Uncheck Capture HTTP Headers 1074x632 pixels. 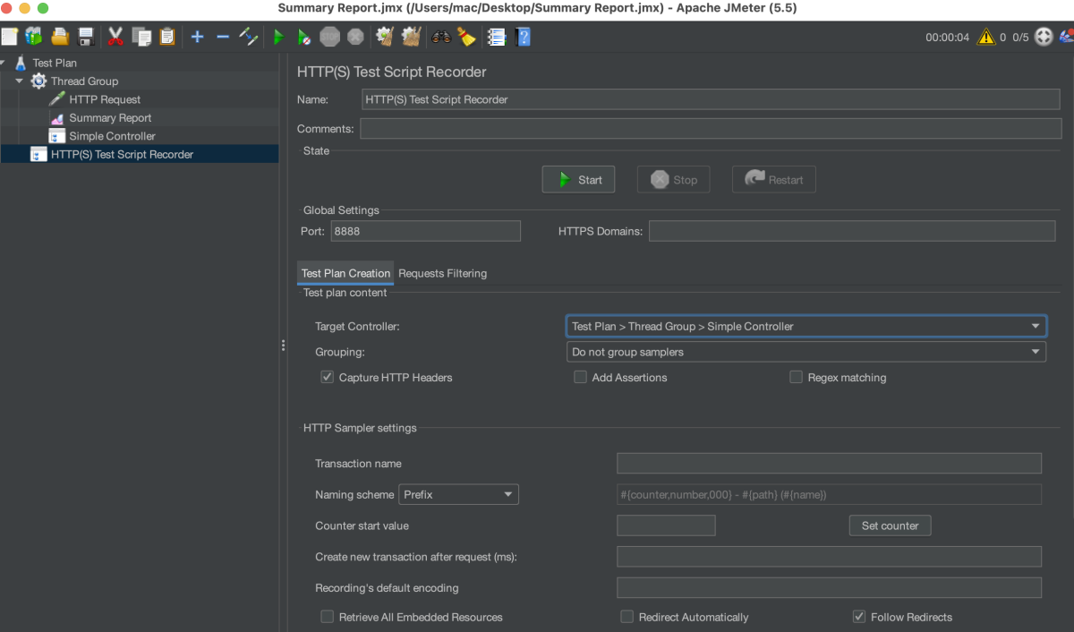(328, 377)
